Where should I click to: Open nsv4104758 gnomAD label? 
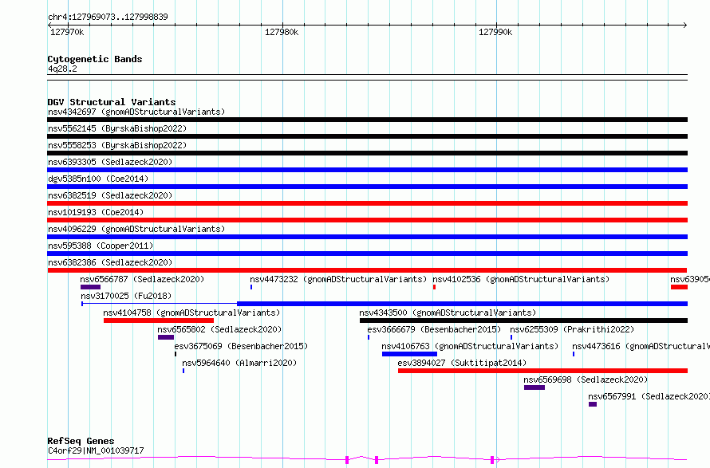[x=191, y=313]
